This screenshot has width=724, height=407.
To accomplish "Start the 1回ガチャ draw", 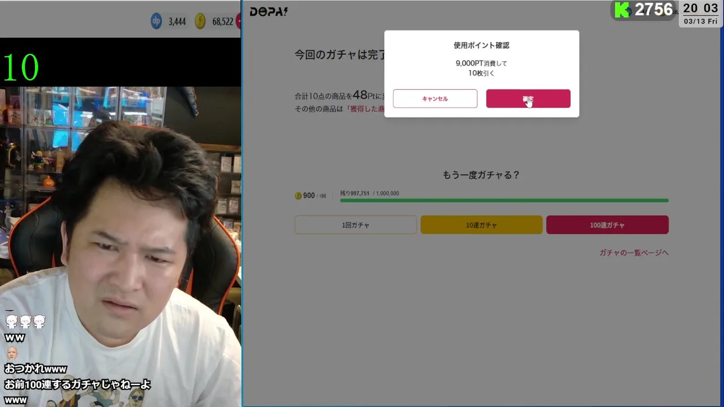I will coord(356,225).
